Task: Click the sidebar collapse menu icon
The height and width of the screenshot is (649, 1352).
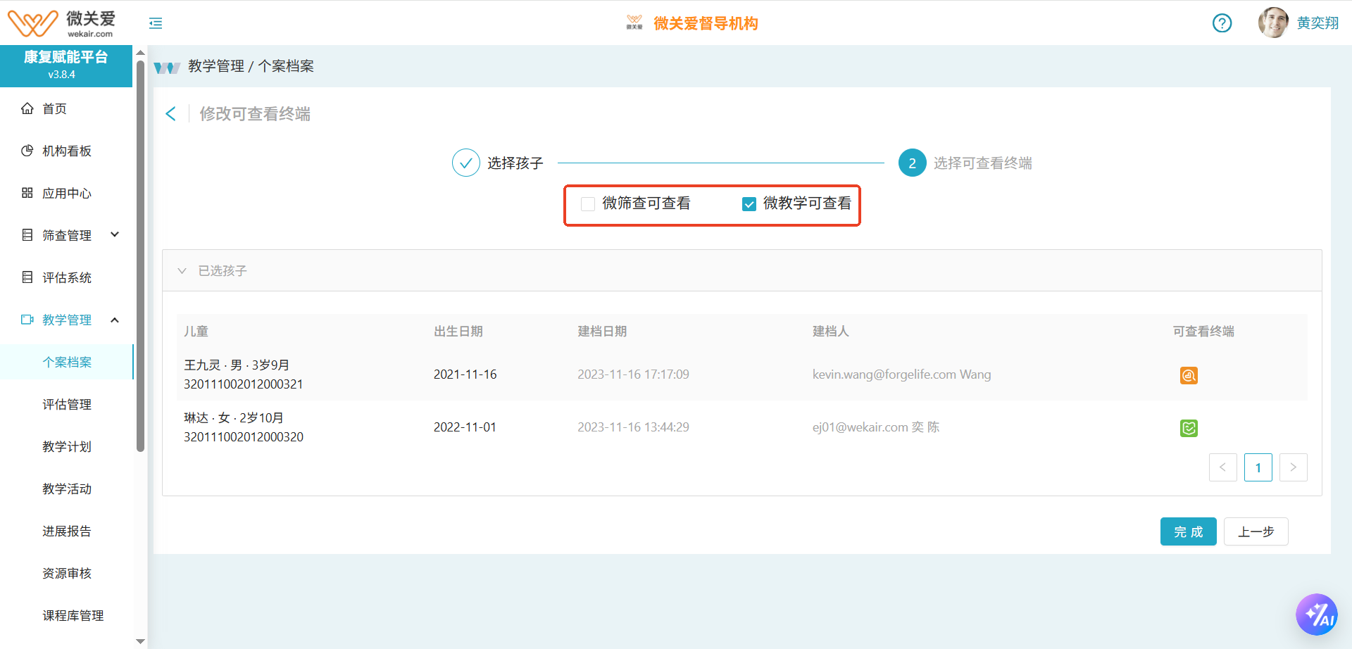Action: click(x=156, y=23)
